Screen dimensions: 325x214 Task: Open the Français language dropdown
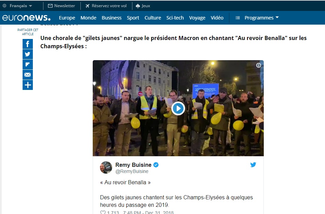point(17,6)
